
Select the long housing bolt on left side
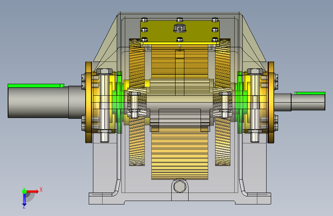pos(104,105)
